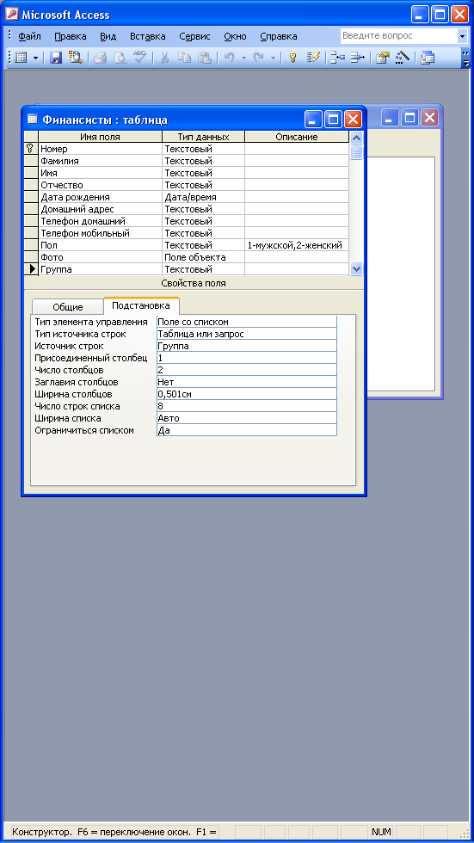
Task: Click the description '1-мужской,2-женский'
Action: [297, 245]
